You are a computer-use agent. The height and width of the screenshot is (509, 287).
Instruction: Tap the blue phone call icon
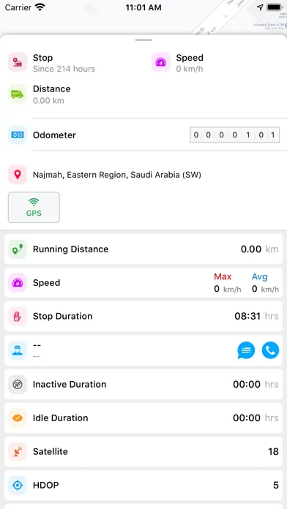coord(270,350)
